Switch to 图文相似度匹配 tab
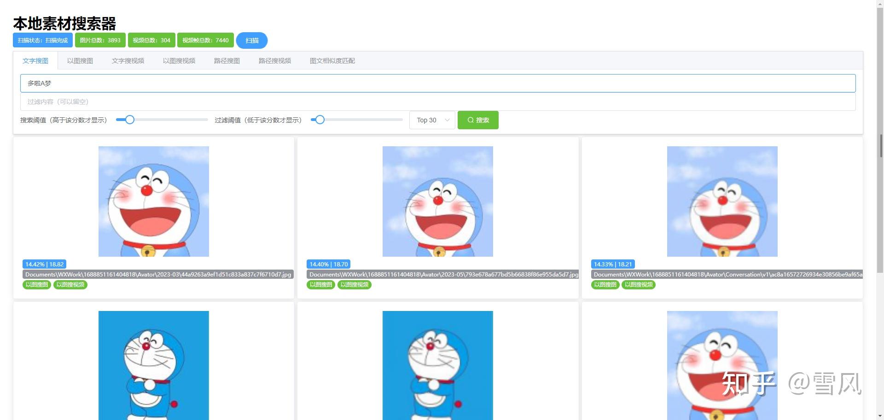Viewport: 884px width, 420px height. pos(332,61)
